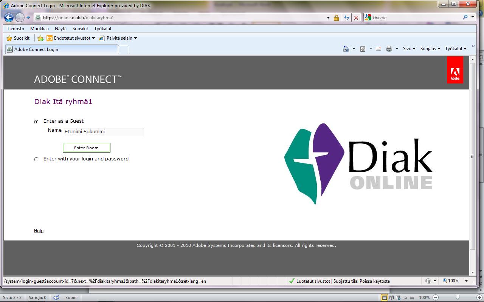Select Full Screen Reading view in Word

(391, 297)
